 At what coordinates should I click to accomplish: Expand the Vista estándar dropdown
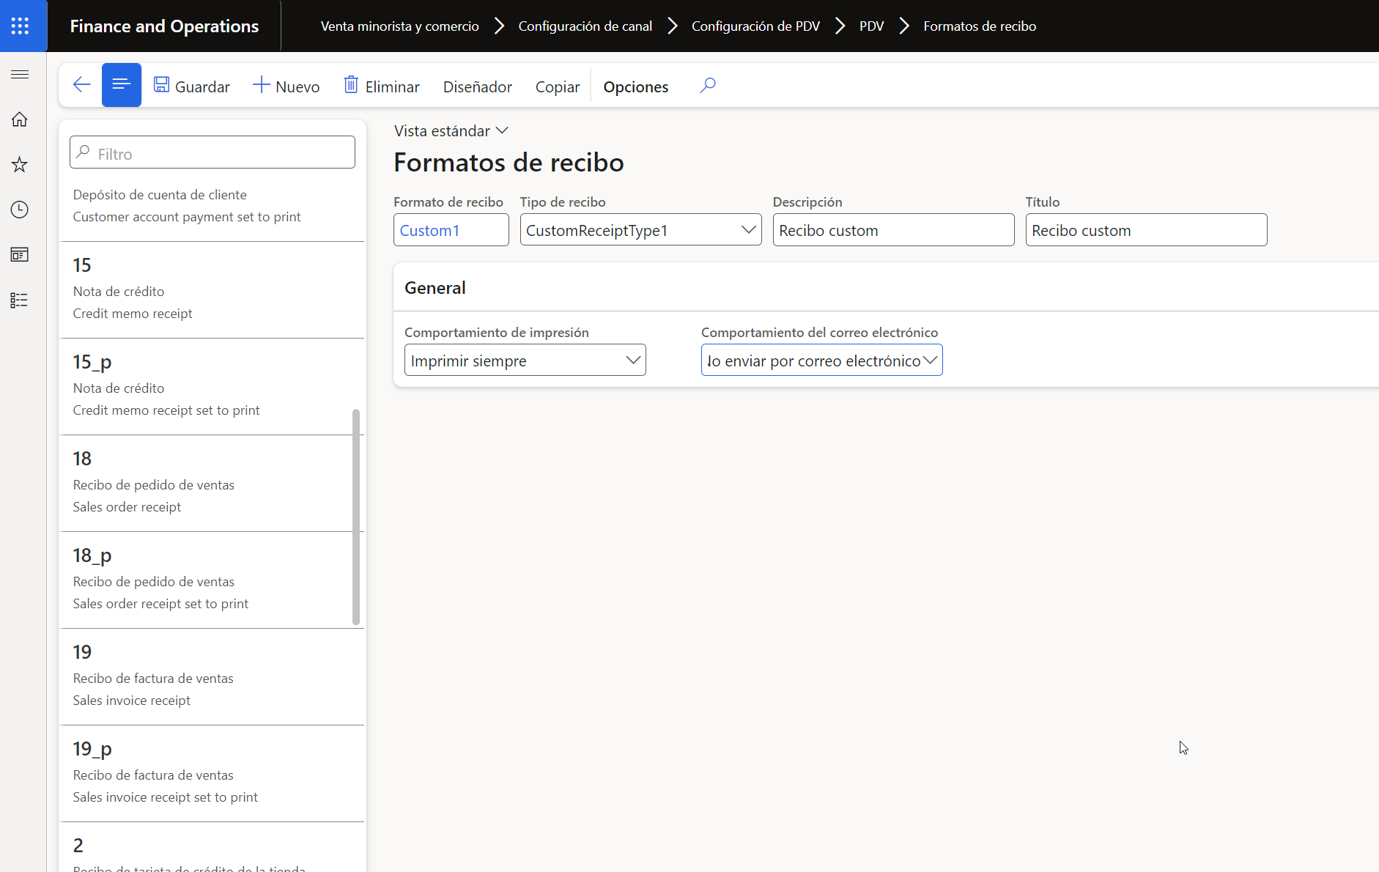[x=451, y=130]
